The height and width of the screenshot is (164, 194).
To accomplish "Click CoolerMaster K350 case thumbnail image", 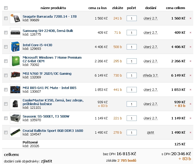I will [x=15, y=104].
